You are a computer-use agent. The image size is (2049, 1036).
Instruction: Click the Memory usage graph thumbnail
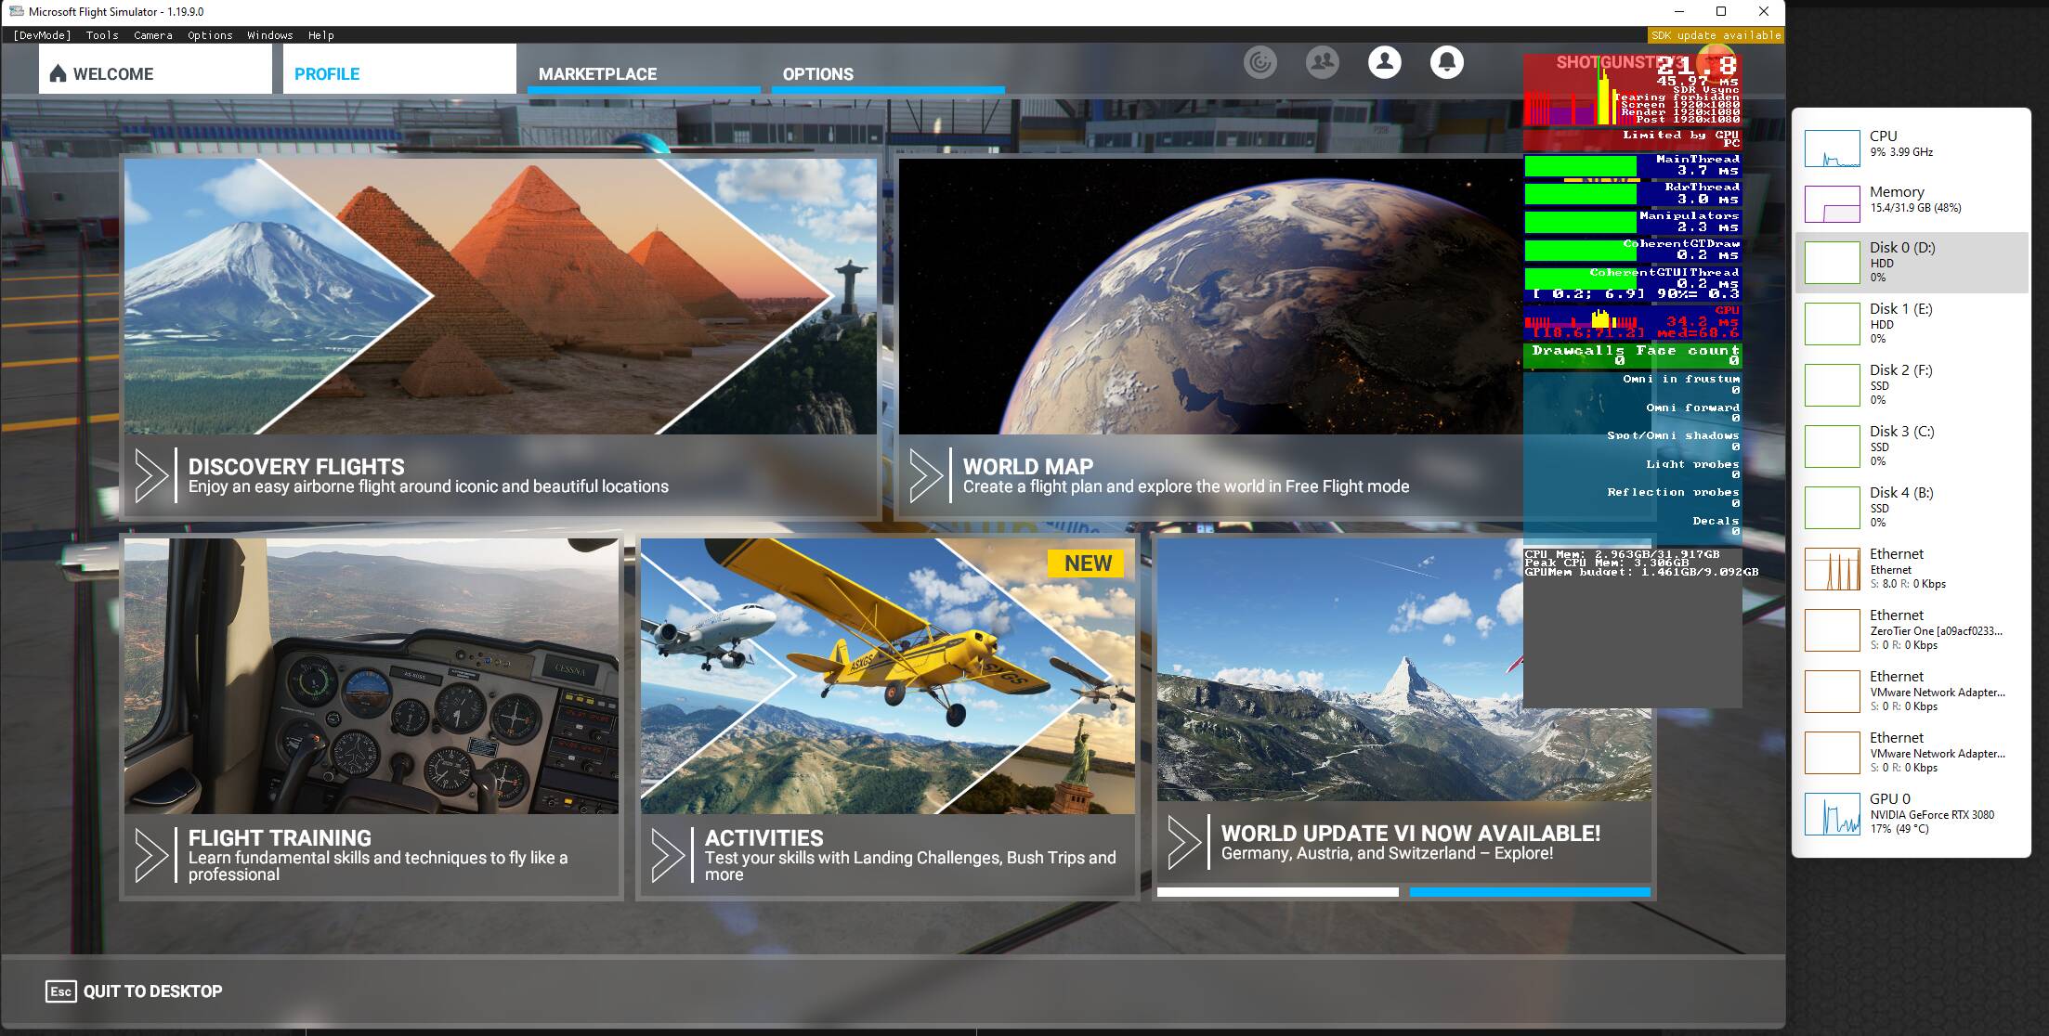coord(1832,204)
